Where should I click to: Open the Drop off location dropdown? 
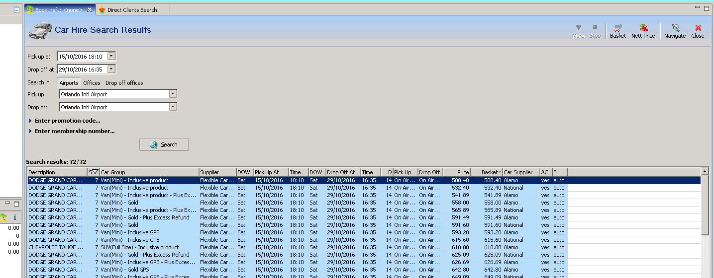(173, 107)
